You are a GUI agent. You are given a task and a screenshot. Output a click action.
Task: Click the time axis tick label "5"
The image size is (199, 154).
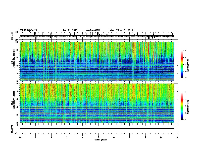[x=98, y=137]
